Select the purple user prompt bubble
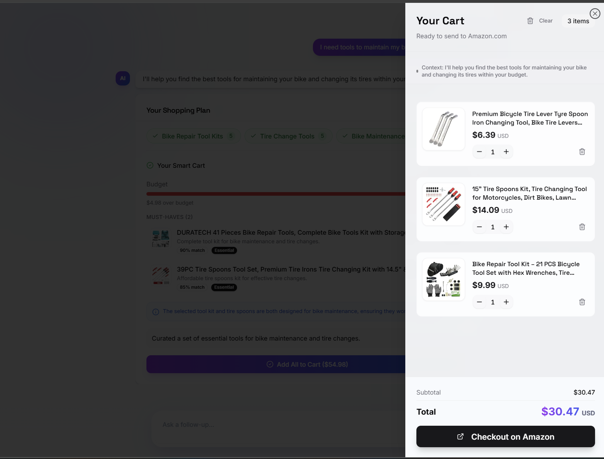Viewport: 604px width, 459px height. click(358, 47)
